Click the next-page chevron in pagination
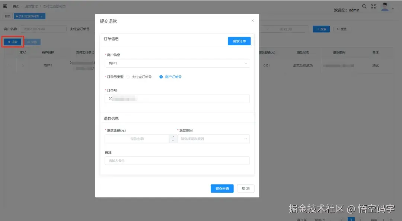The width and height of the screenshot is (402, 221). tap(361, 219)
